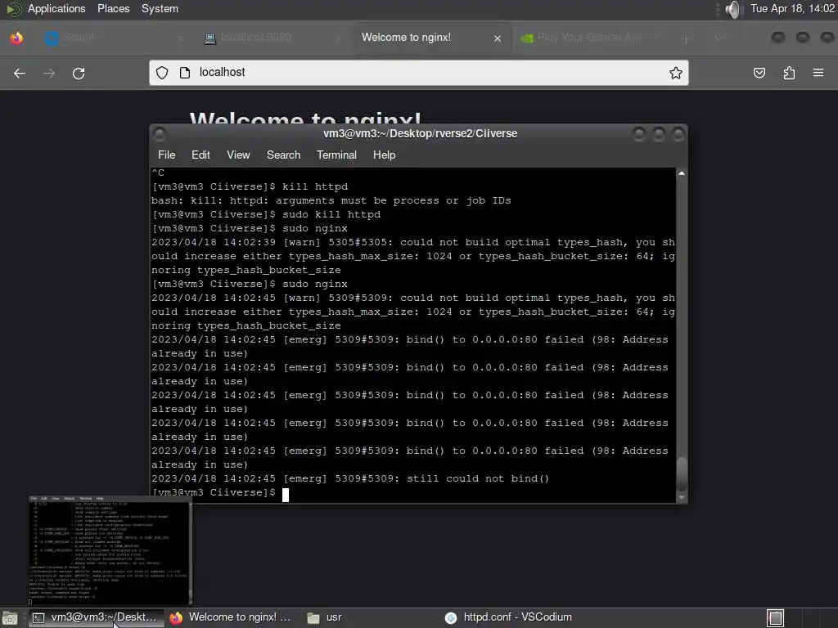Open the System menu
The height and width of the screenshot is (628, 838).
click(160, 9)
